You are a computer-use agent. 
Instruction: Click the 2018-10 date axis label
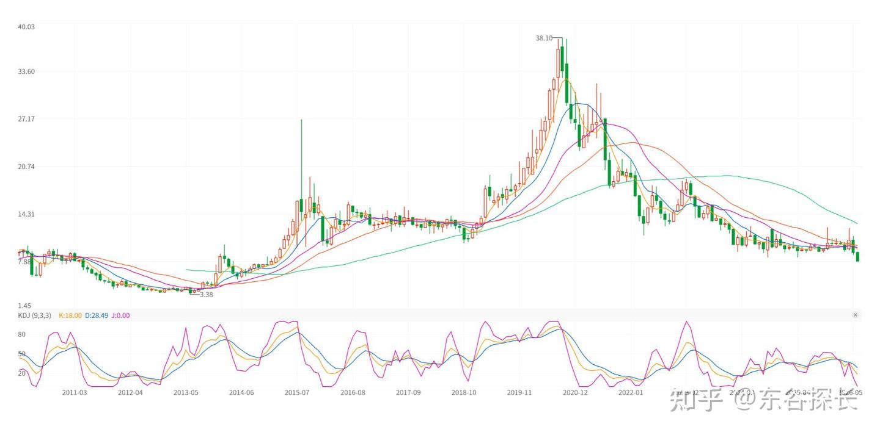point(464,392)
